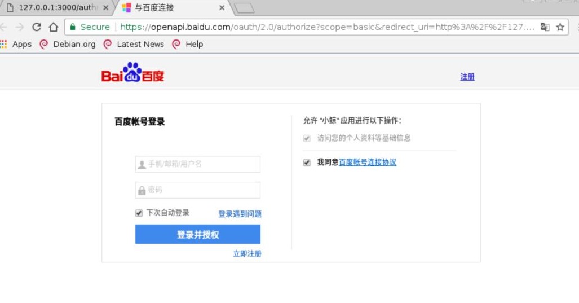Open the 登录遇到问题 link
The image size is (579, 303).
tap(240, 214)
